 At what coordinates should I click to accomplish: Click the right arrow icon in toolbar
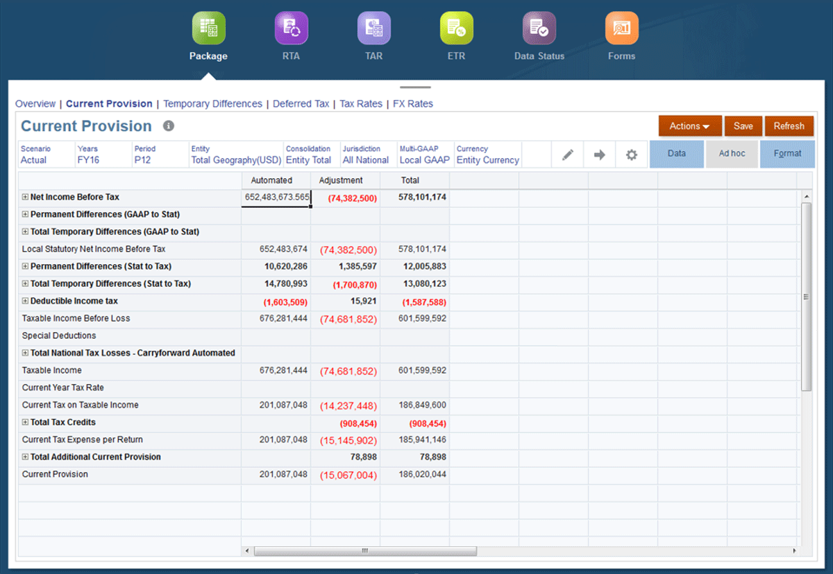coord(600,155)
